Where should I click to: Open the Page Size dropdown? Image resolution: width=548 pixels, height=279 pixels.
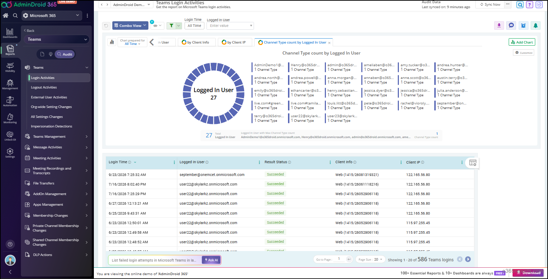(370, 259)
